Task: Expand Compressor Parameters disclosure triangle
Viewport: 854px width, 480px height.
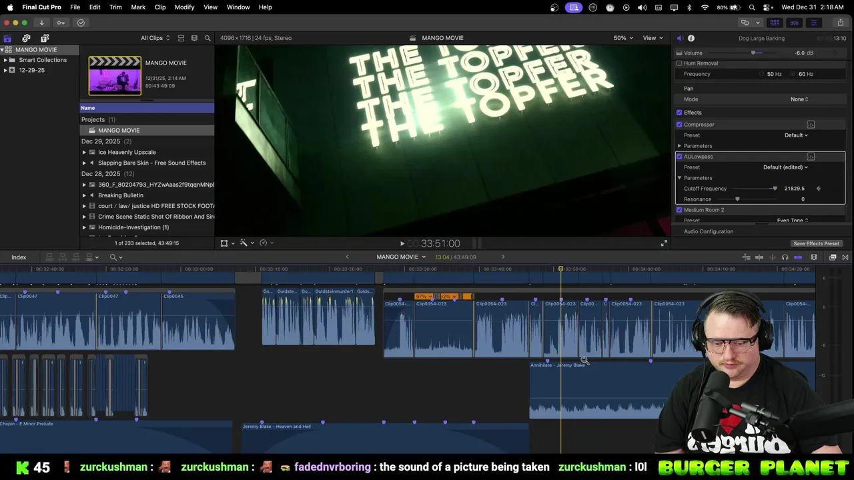Action: point(679,146)
